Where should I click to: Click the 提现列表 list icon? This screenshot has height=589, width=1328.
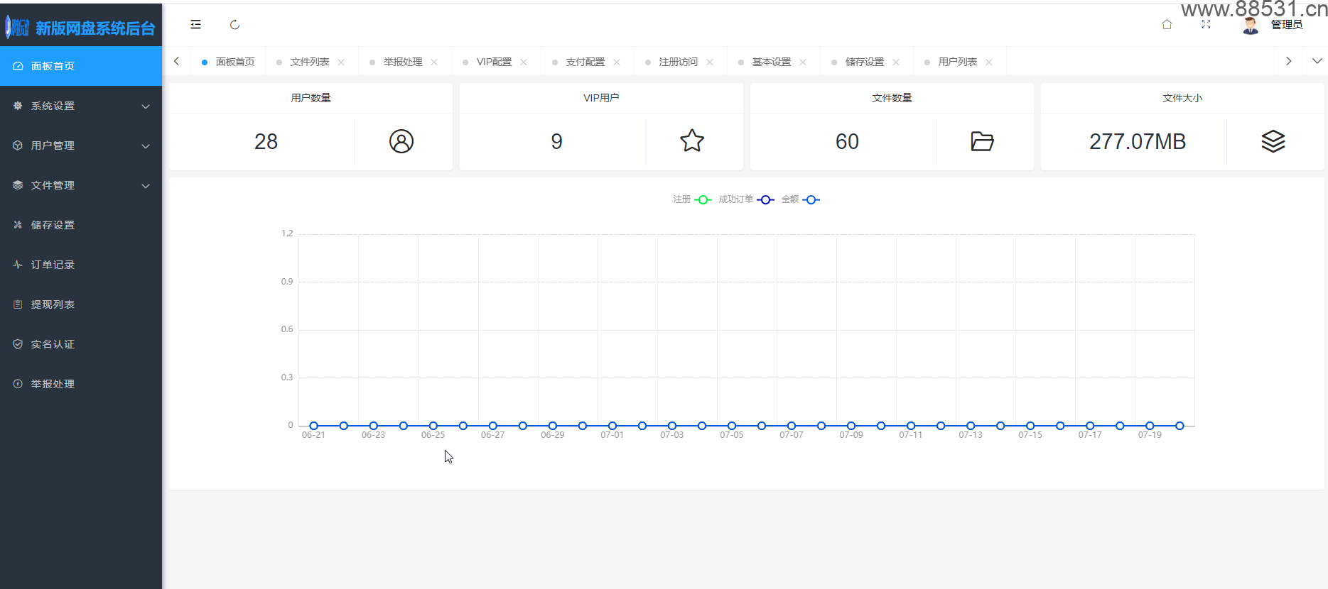(x=18, y=304)
